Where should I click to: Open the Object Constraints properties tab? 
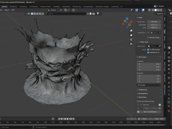(x=169, y=99)
